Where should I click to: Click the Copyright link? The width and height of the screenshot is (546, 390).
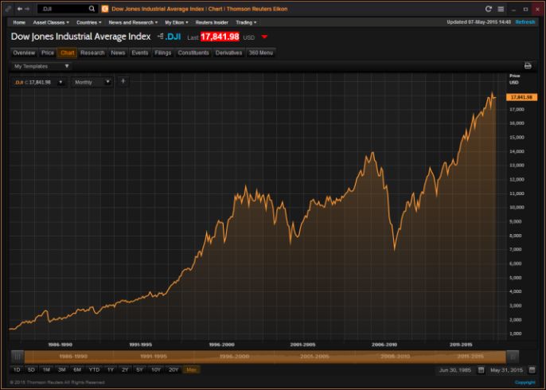tap(525, 383)
